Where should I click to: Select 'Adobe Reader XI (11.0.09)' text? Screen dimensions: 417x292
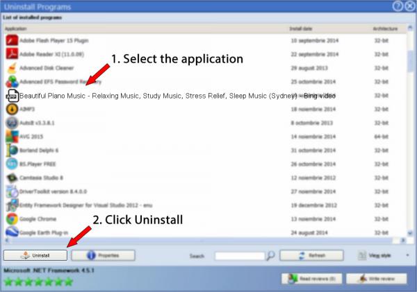pos(51,54)
